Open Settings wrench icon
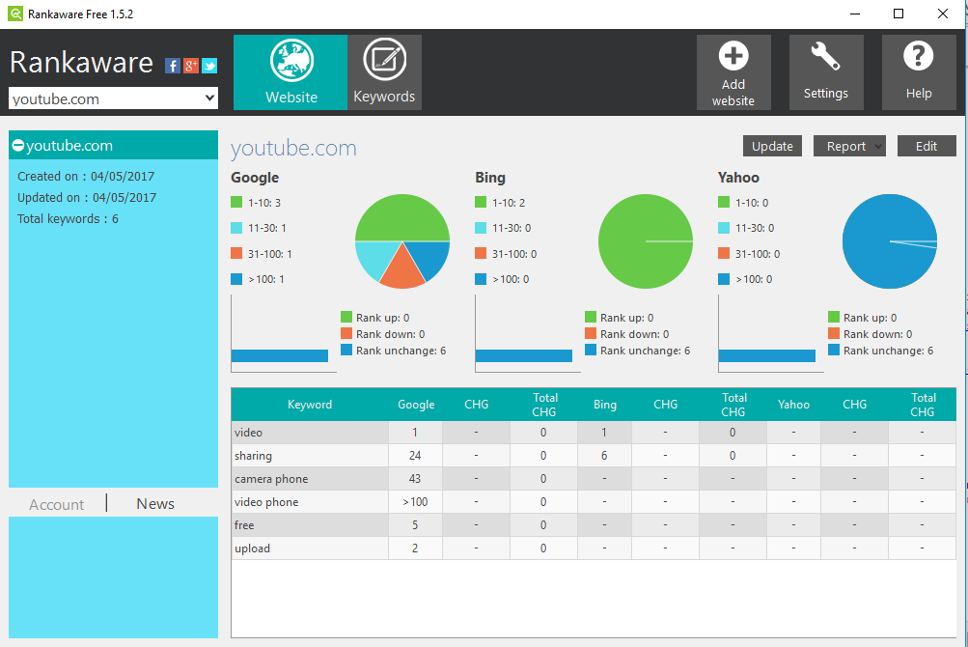968x647 pixels. pos(825,57)
